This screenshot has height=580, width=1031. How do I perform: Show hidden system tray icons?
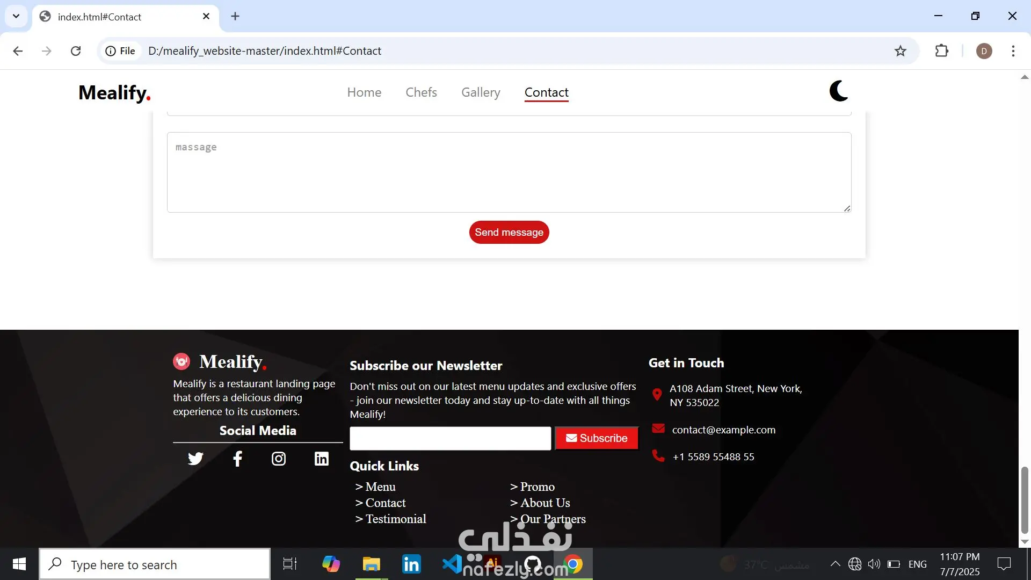pyautogui.click(x=835, y=564)
